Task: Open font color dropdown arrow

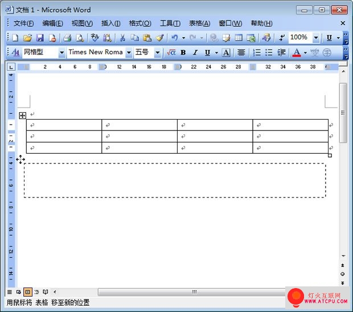Action: tap(305, 53)
